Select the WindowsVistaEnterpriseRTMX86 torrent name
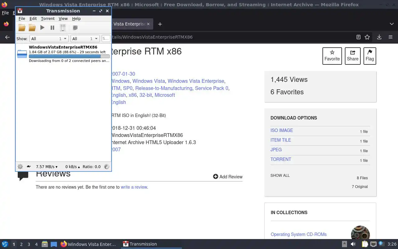Viewport: 398px width, 249px height. point(63,47)
